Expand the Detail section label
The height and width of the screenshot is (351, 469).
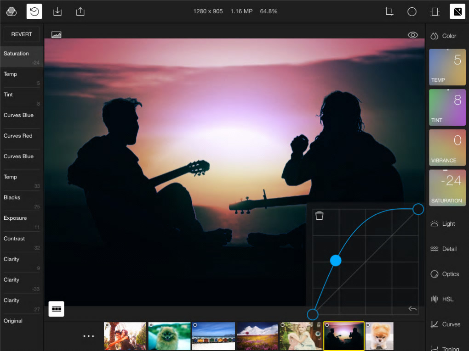coord(449,249)
